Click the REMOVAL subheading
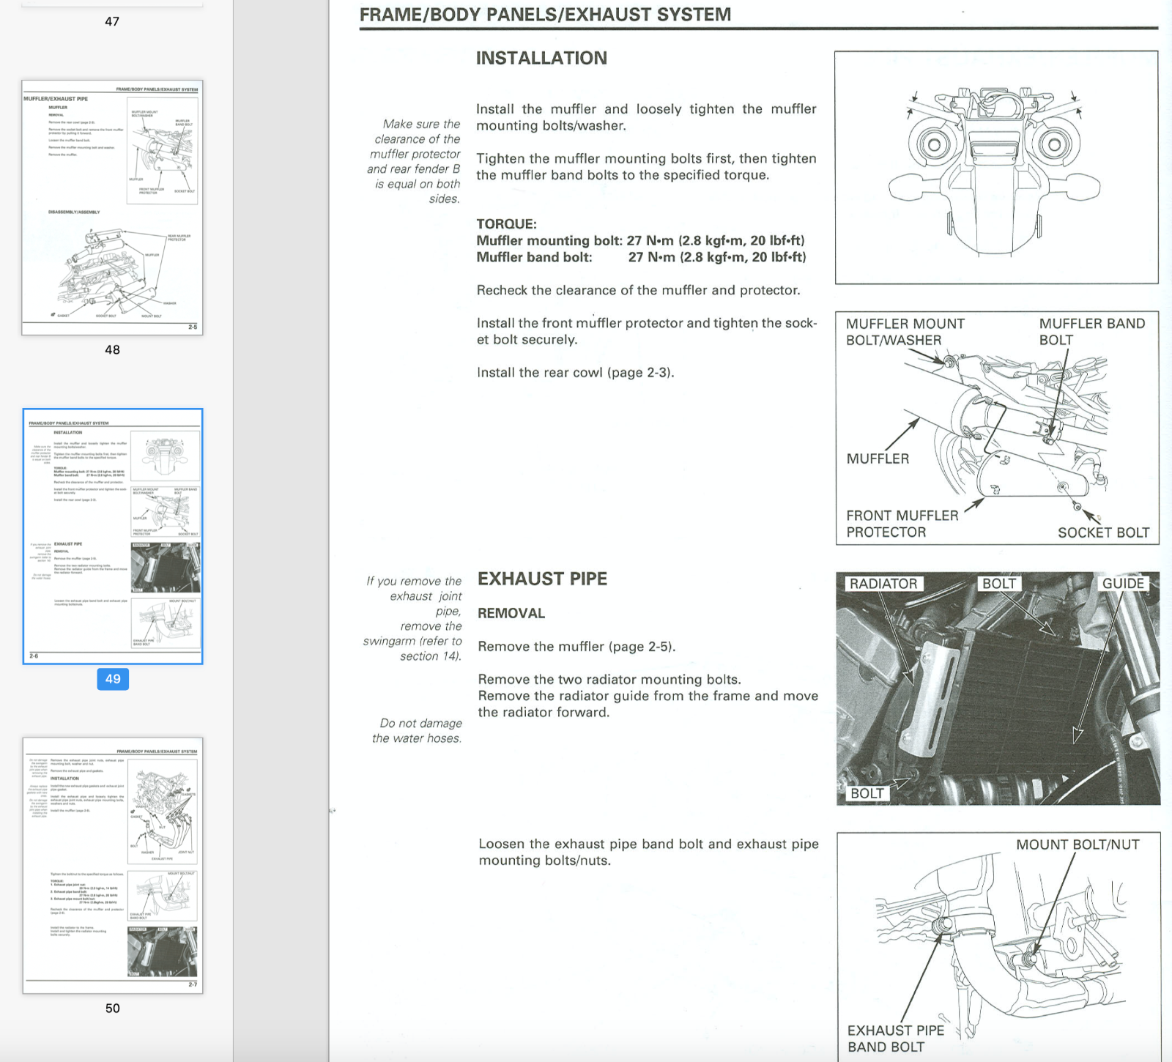The height and width of the screenshot is (1062, 1172). pyautogui.click(x=511, y=613)
